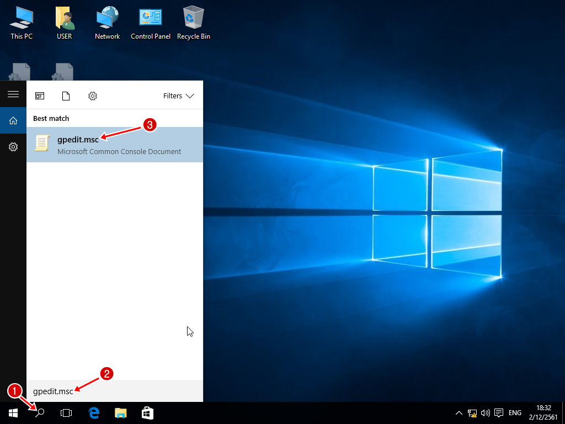Screen dimensions: 565x424
Task: Open the Action Center notifications icon
Action: [x=499, y=413]
